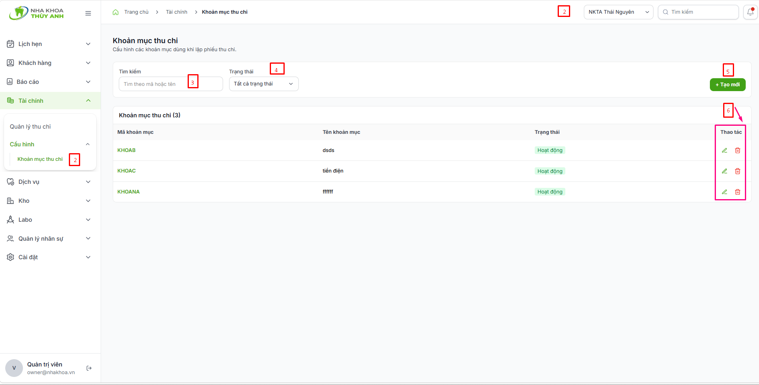Expand the Dịch vụ menu chevron
Screen dimensions: 759x385
point(88,182)
